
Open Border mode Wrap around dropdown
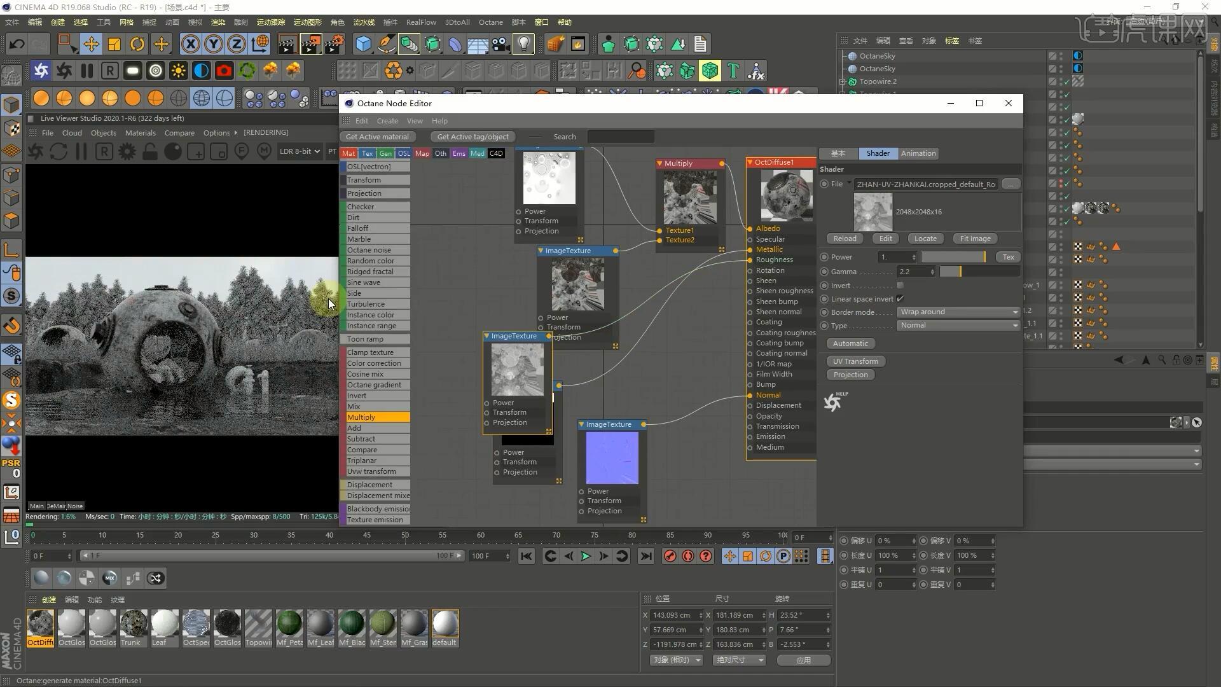coord(958,312)
